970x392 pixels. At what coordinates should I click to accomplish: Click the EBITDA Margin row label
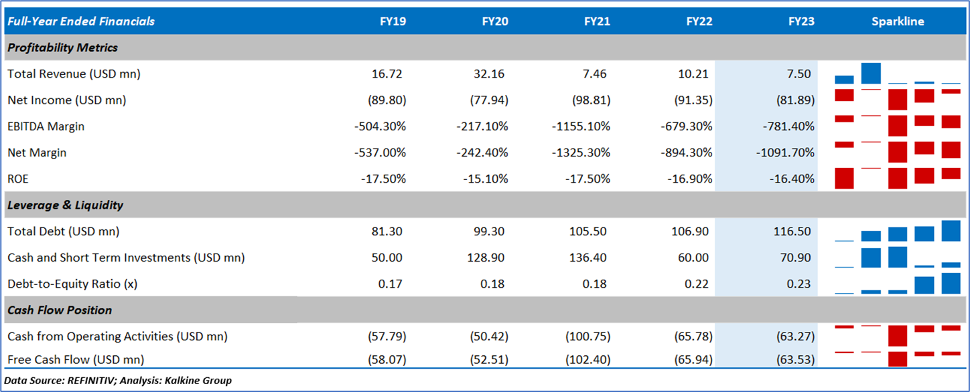point(46,126)
